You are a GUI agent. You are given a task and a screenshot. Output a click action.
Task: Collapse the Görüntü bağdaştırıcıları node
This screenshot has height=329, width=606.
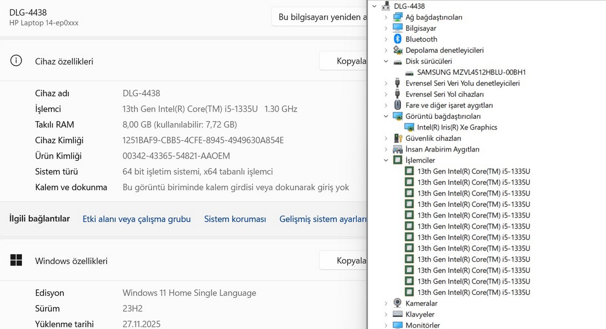386,116
